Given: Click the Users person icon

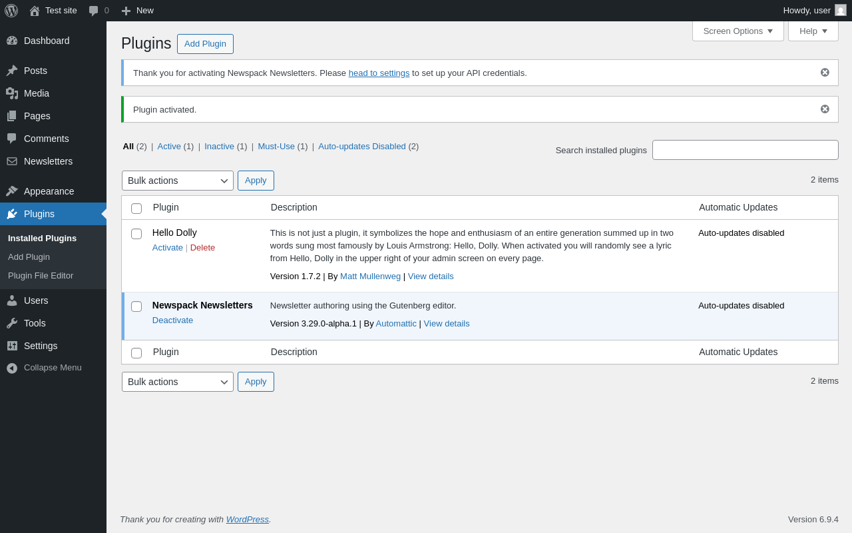Looking at the screenshot, I should tap(12, 300).
